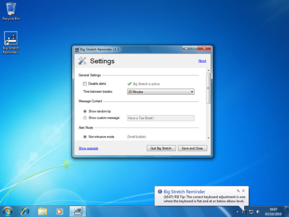Click the settings panel scrollbar thumb
Viewport: 289px width, 217px height.
tap(209, 88)
